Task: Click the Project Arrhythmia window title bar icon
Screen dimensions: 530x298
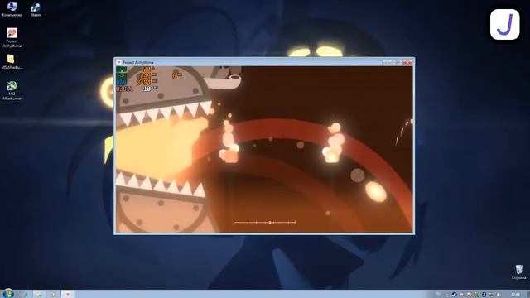Action: (118, 62)
